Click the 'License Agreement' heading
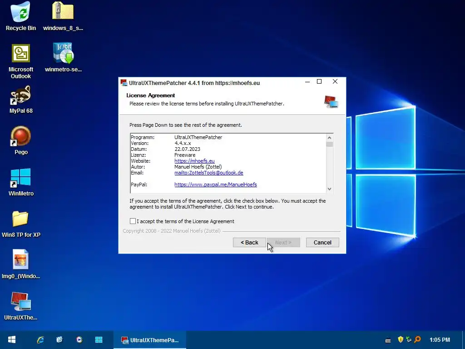The width and height of the screenshot is (465, 349). [x=151, y=95]
